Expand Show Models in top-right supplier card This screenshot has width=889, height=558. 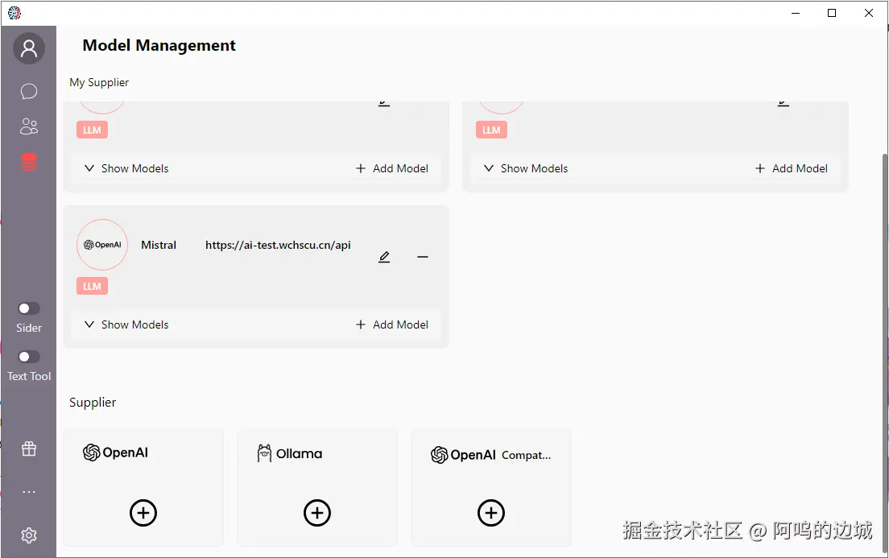pos(526,168)
